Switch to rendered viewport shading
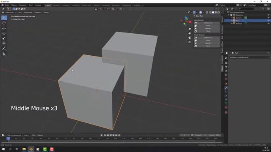 coord(218,12)
